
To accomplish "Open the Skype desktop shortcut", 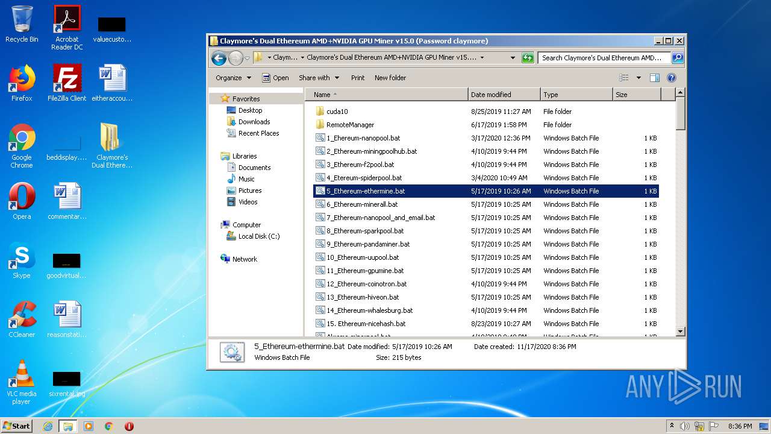I will [x=22, y=260].
